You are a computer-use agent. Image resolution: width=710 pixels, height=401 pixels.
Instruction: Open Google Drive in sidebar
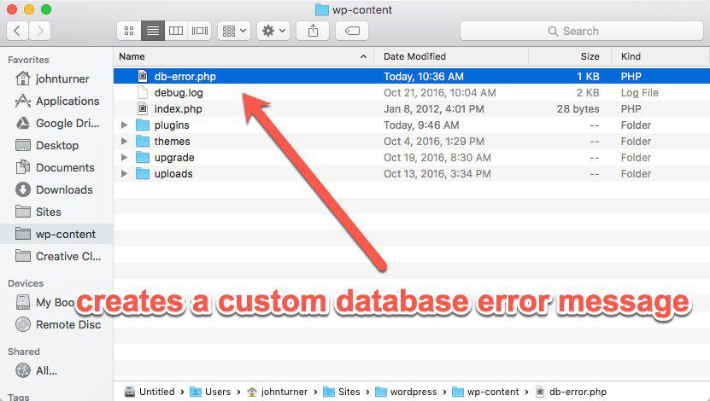coord(56,123)
